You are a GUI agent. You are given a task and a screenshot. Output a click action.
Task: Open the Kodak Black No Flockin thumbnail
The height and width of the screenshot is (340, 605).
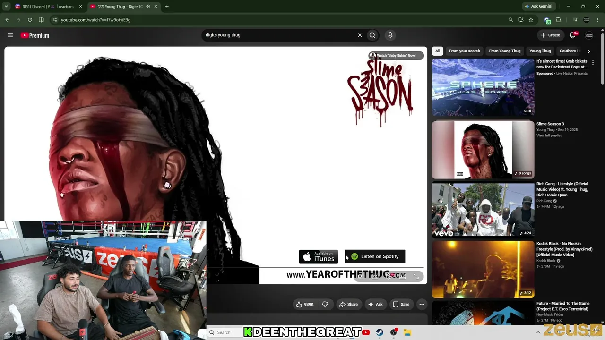click(483, 270)
